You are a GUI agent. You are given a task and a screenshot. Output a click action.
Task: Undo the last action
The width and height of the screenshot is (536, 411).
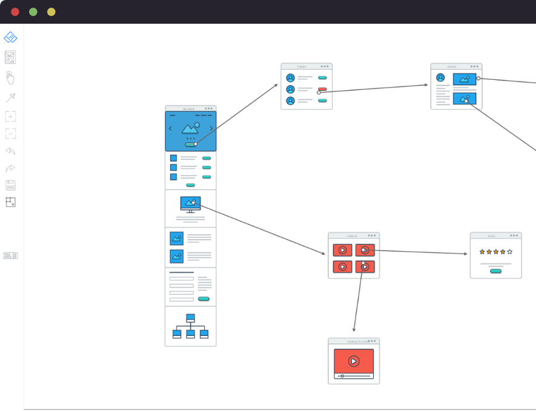click(x=10, y=151)
